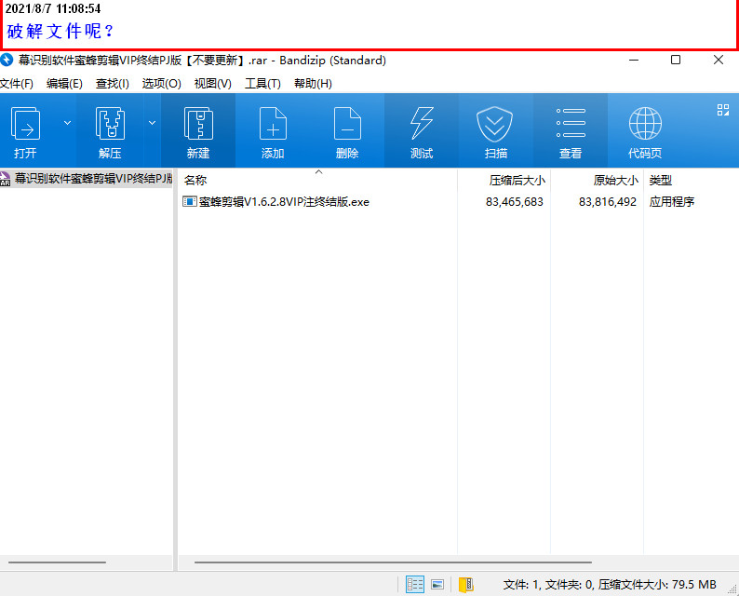Click the status bar file count text
This screenshot has width=739, height=596.
point(610,585)
